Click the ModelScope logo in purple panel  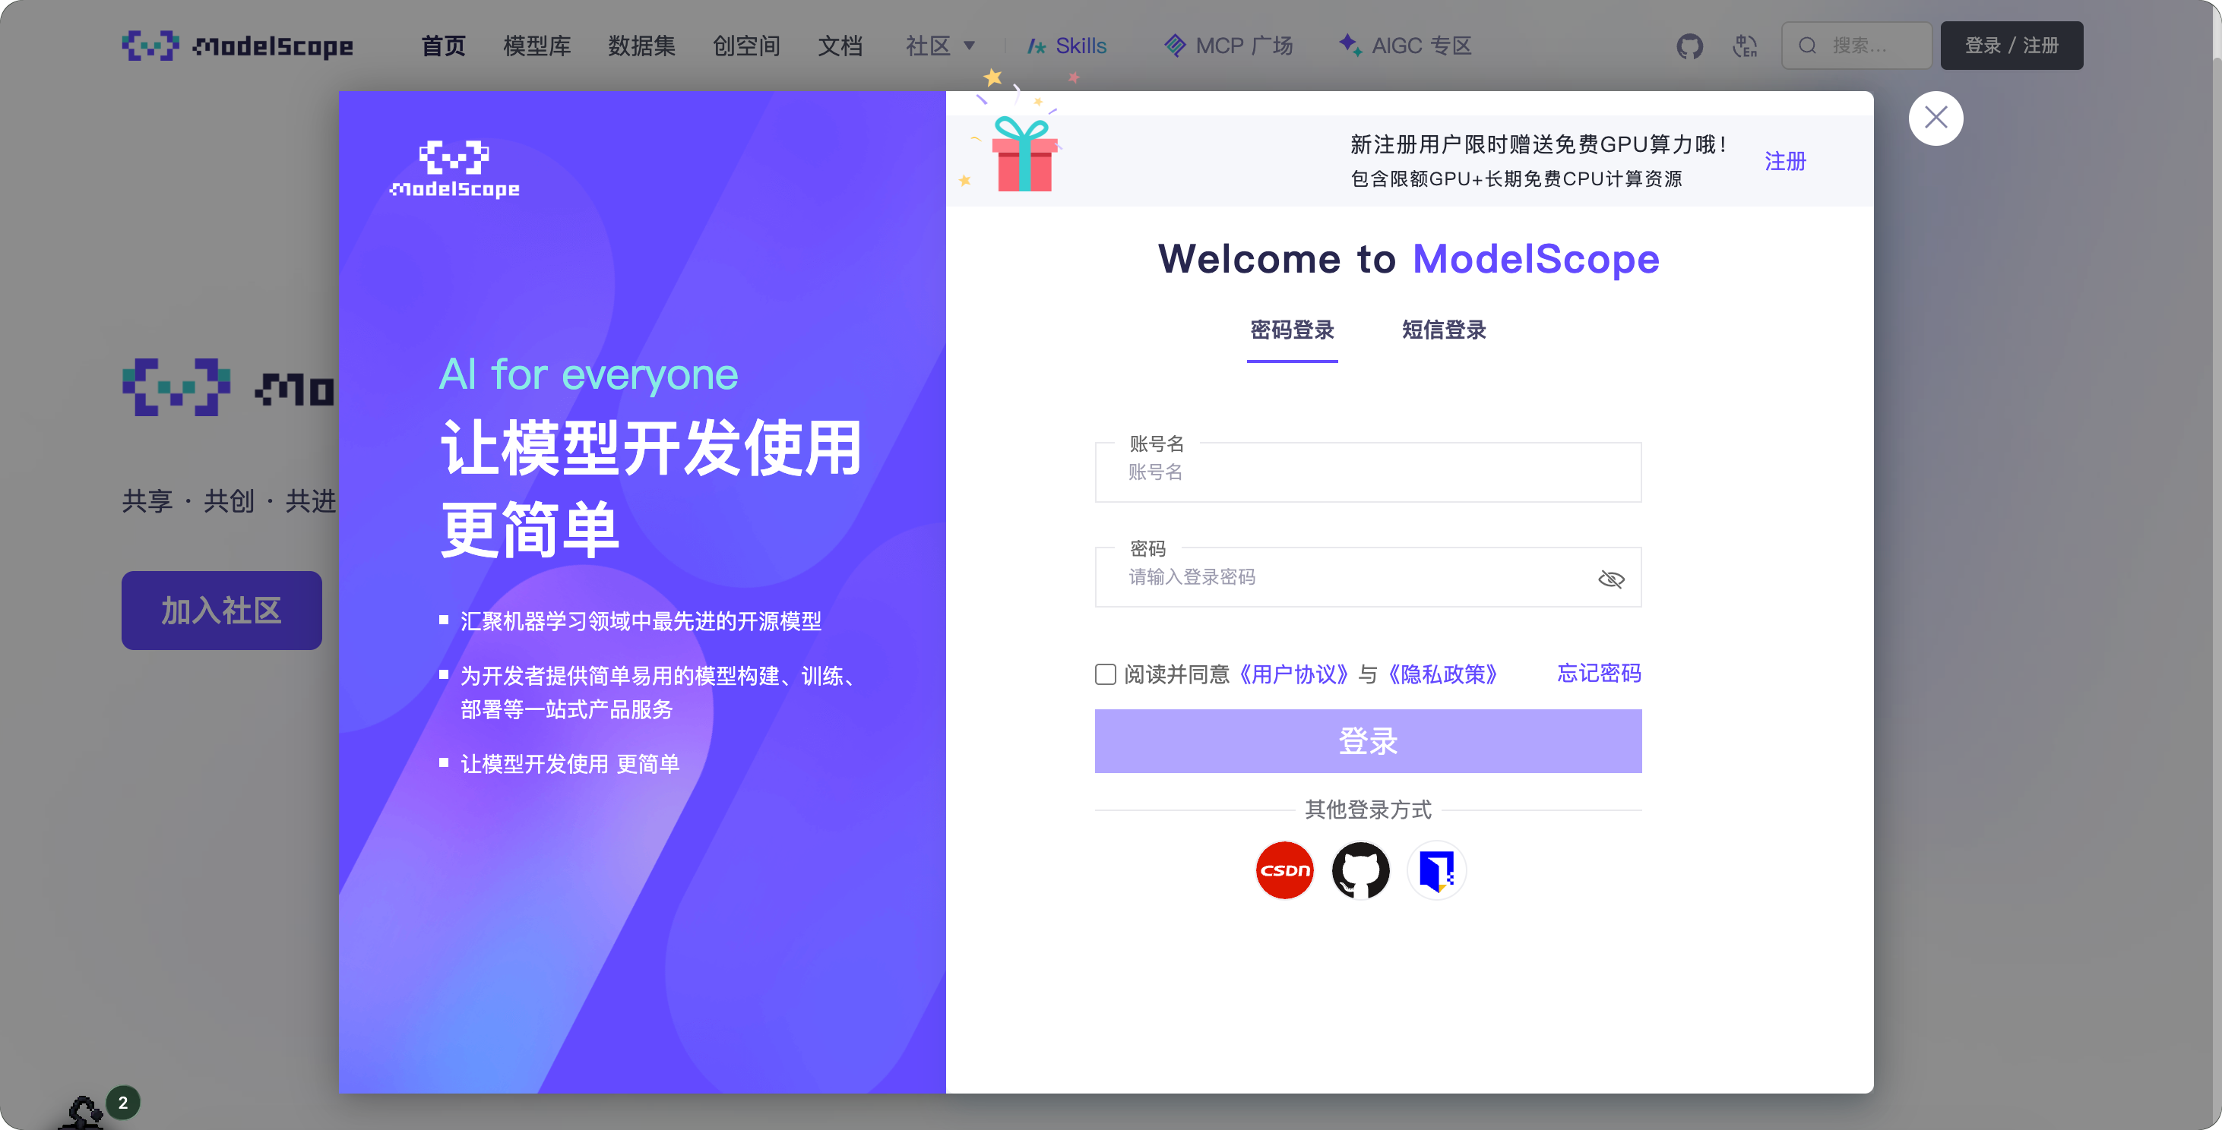click(x=454, y=169)
